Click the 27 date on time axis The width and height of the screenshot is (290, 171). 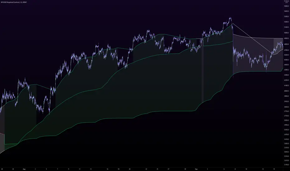168,169
